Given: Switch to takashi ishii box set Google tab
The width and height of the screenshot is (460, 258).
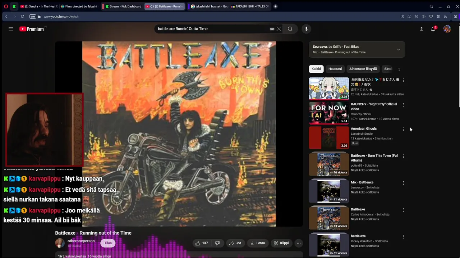Looking at the screenshot, I should (x=209, y=6).
